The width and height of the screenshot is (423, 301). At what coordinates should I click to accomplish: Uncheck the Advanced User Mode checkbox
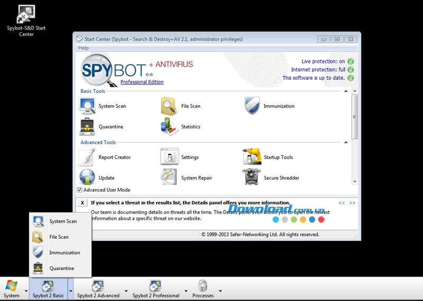coord(80,190)
